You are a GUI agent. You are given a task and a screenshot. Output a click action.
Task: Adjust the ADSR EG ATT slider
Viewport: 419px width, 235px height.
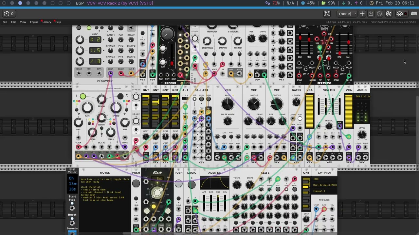pos(204,202)
